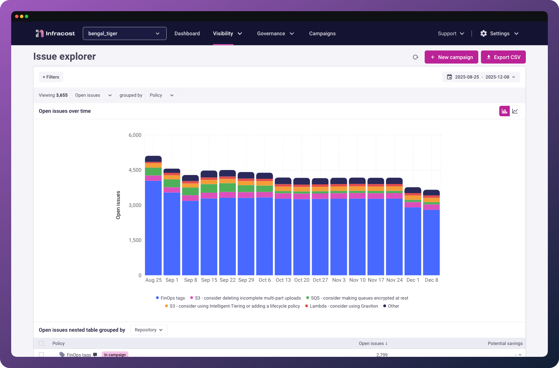Click the Infracost logo
559x368 pixels.
tap(55, 34)
